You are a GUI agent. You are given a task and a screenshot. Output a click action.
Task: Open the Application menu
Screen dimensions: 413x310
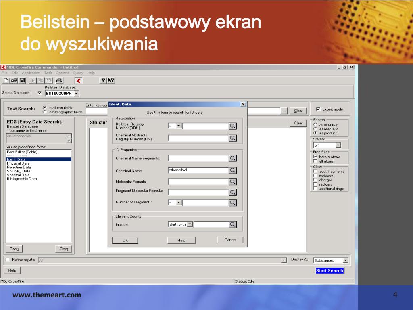click(31, 73)
